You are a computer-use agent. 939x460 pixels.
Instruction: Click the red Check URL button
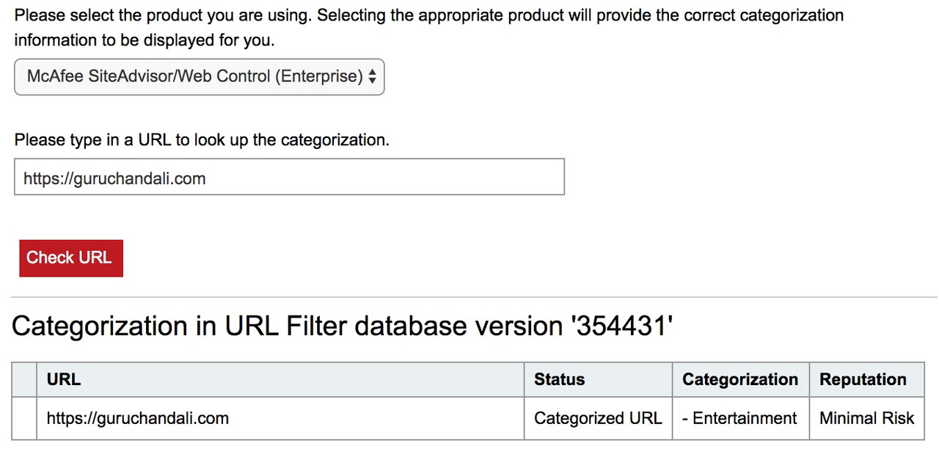tap(71, 258)
